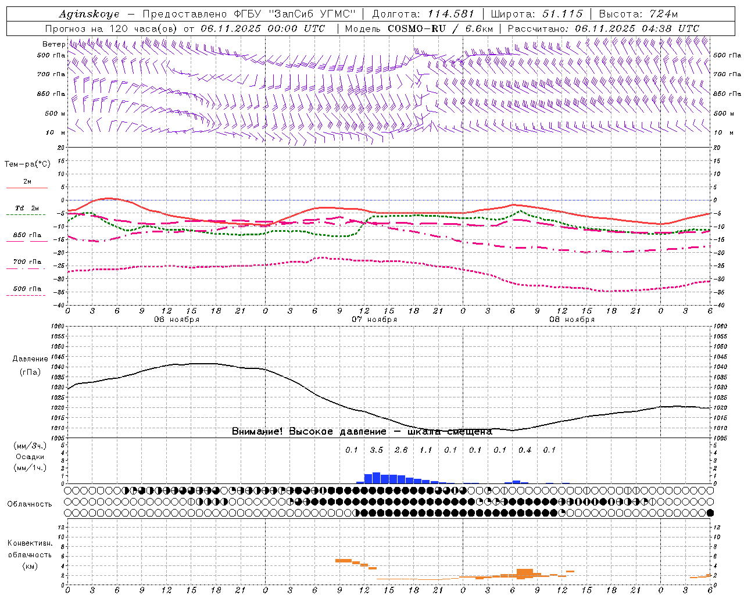This screenshot has width=744, height=595.
Task: Click the "(км)" unit under convective cloudiness
Action: tap(30, 566)
